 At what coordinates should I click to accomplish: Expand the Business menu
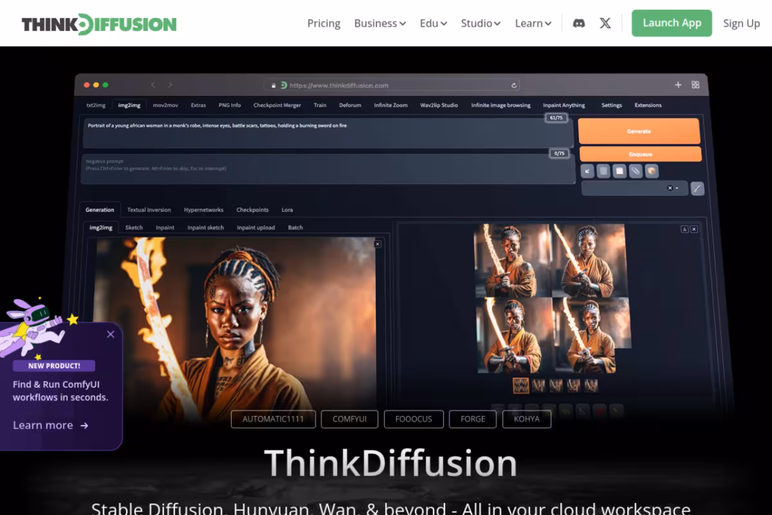[x=380, y=23]
